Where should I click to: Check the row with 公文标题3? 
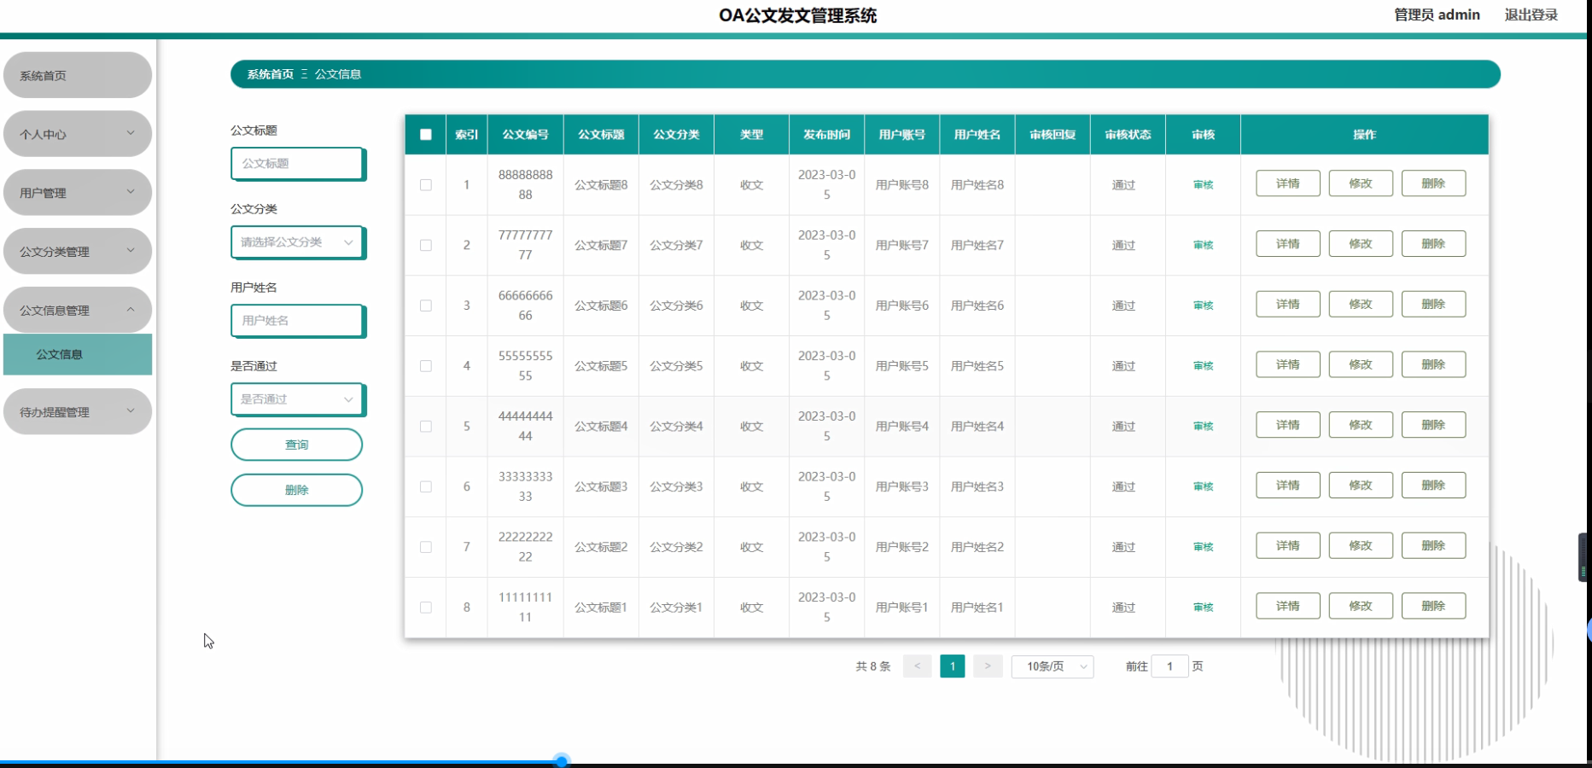pyautogui.click(x=426, y=486)
